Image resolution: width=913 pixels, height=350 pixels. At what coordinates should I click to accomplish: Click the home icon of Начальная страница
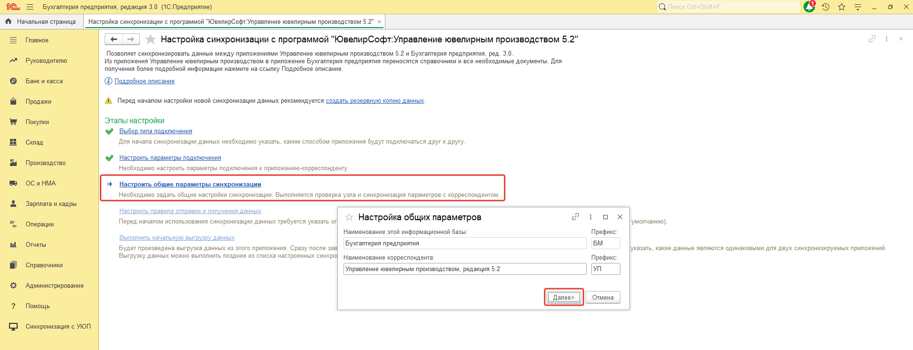click(x=8, y=21)
